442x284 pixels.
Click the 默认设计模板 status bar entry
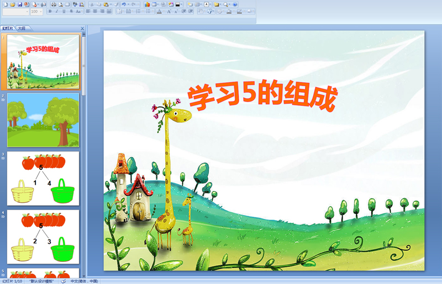[41, 281]
